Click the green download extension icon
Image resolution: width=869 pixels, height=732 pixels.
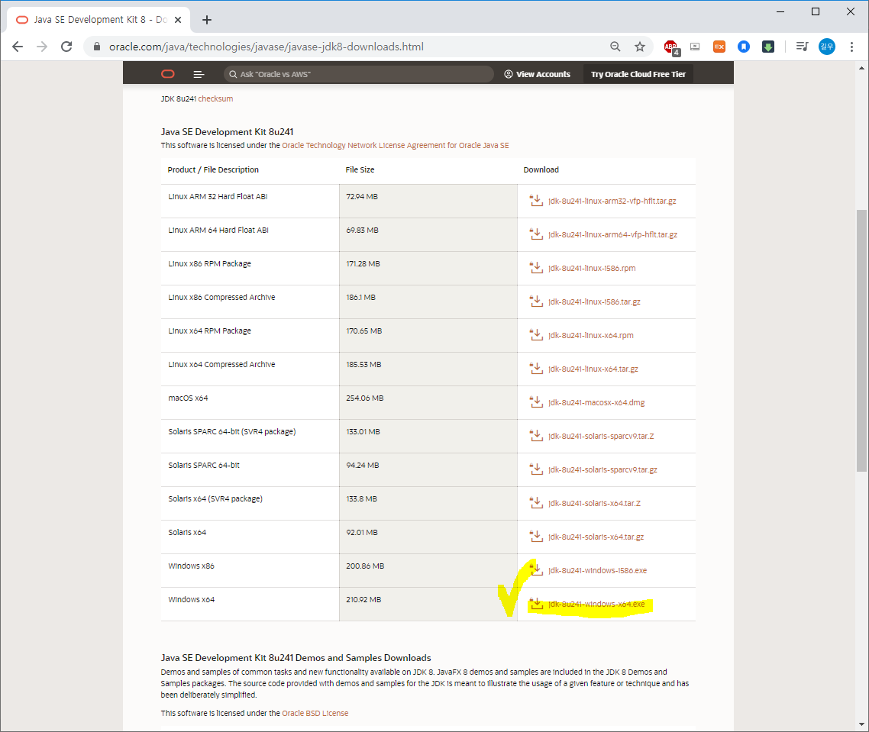[x=768, y=47]
